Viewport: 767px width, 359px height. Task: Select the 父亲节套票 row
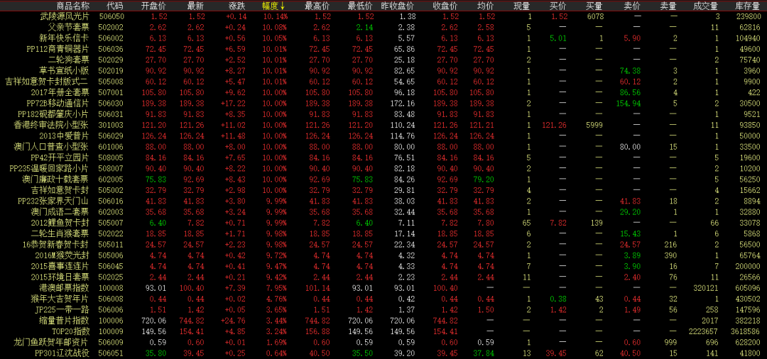69,28
